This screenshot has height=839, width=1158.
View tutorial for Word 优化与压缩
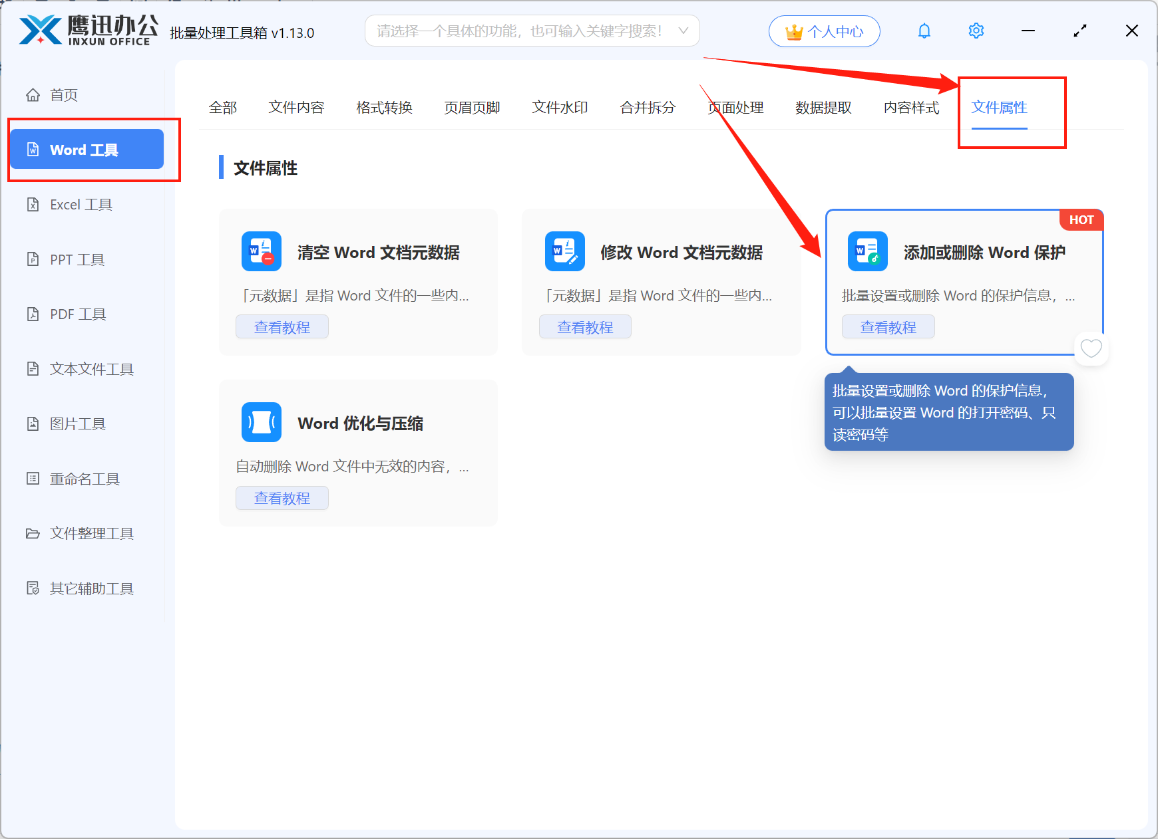[282, 498]
